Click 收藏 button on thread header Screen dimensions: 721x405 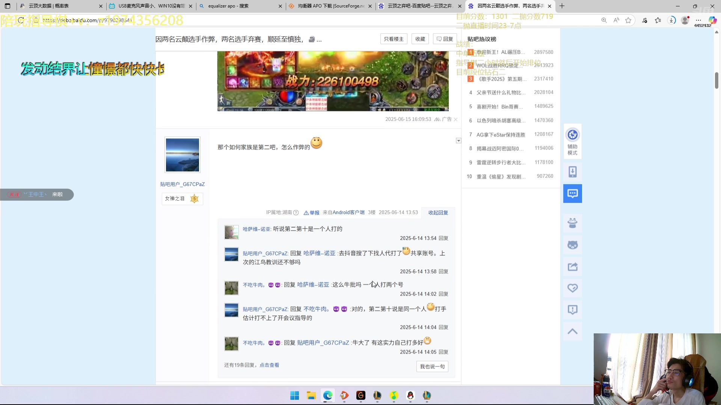pyautogui.click(x=420, y=39)
